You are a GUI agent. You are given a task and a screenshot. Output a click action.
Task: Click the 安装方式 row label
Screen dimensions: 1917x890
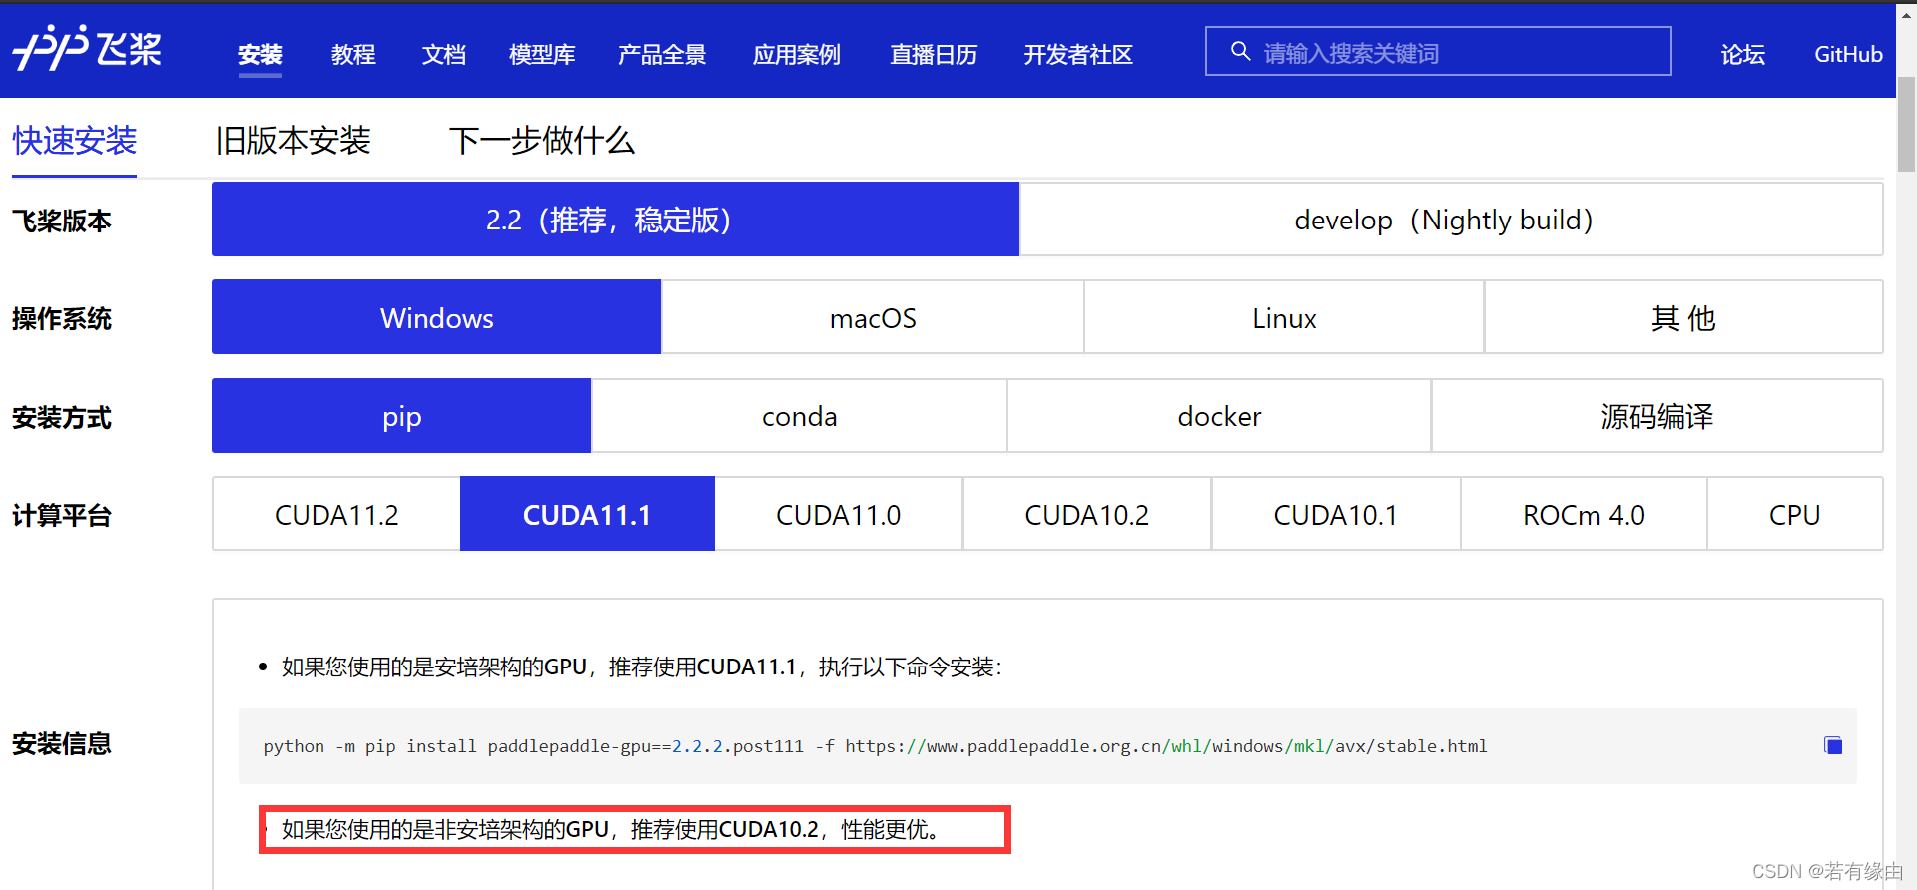[62, 417]
